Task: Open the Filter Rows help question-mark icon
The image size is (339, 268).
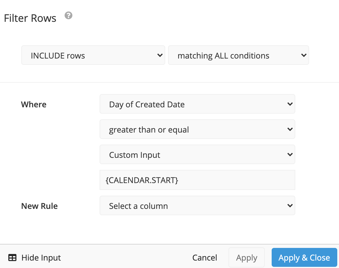Action: [x=68, y=15]
